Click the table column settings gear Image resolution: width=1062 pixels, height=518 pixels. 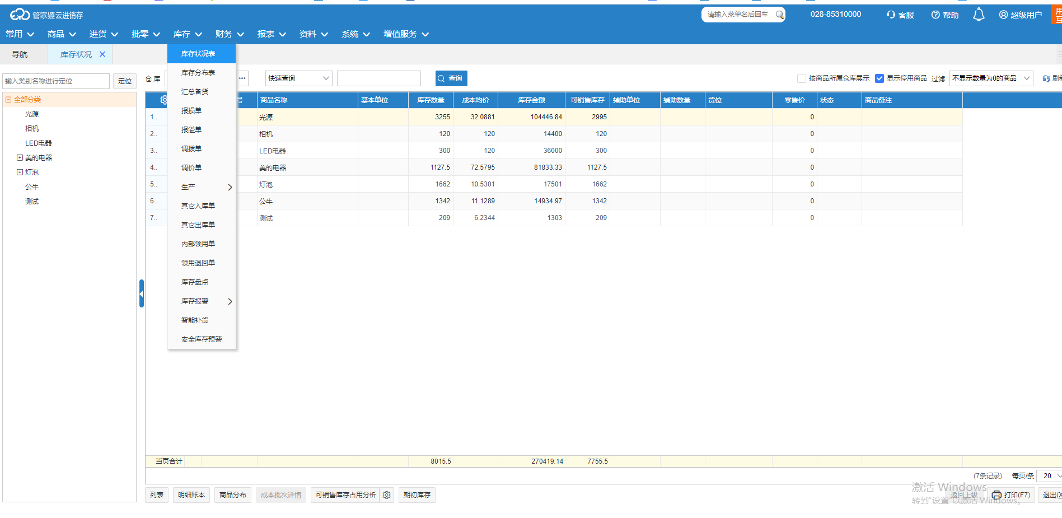click(163, 100)
